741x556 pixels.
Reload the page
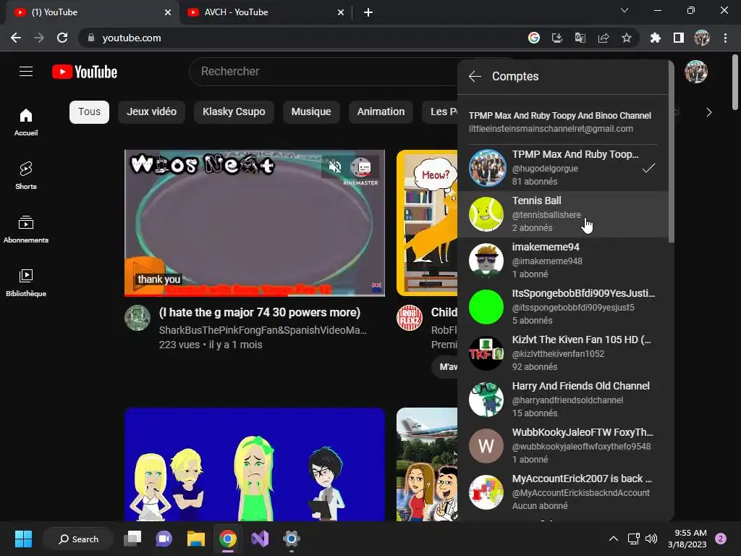62,38
